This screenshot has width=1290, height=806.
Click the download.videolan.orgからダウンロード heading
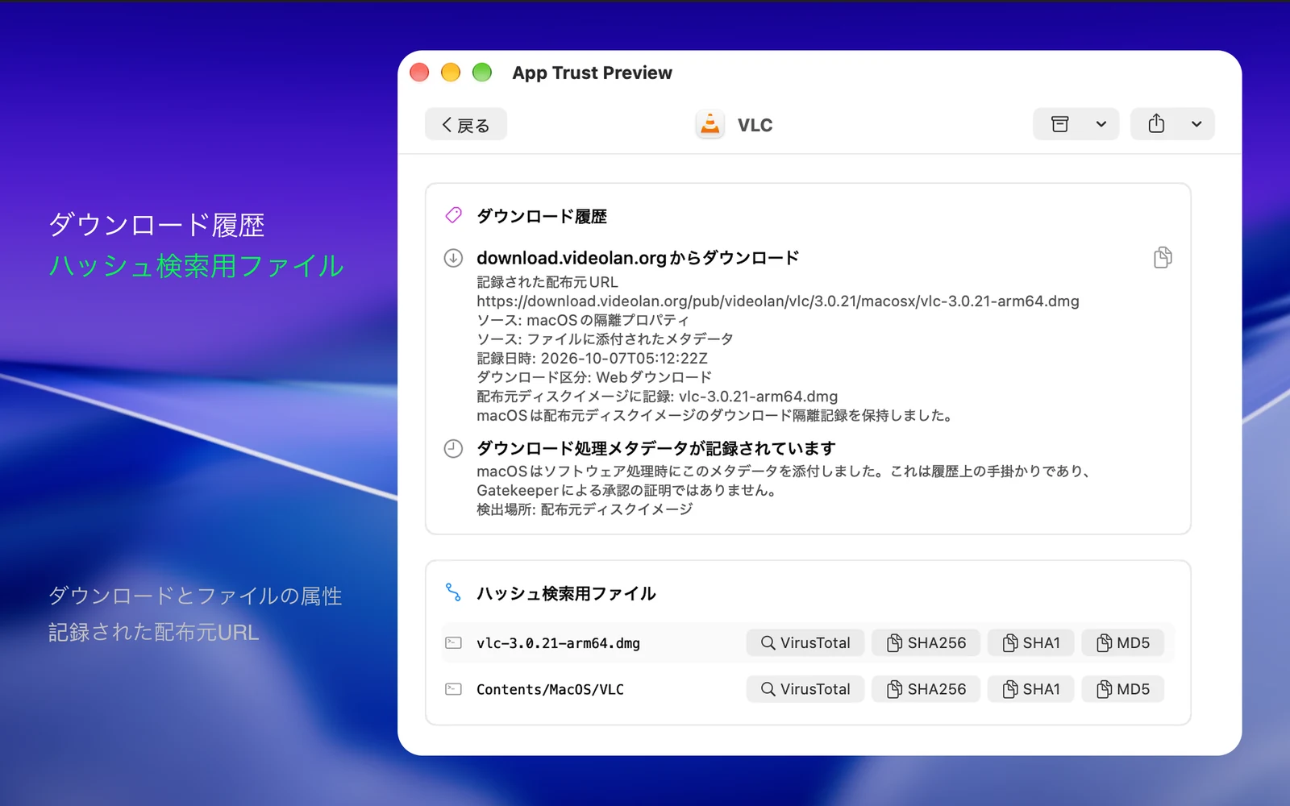[638, 258]
